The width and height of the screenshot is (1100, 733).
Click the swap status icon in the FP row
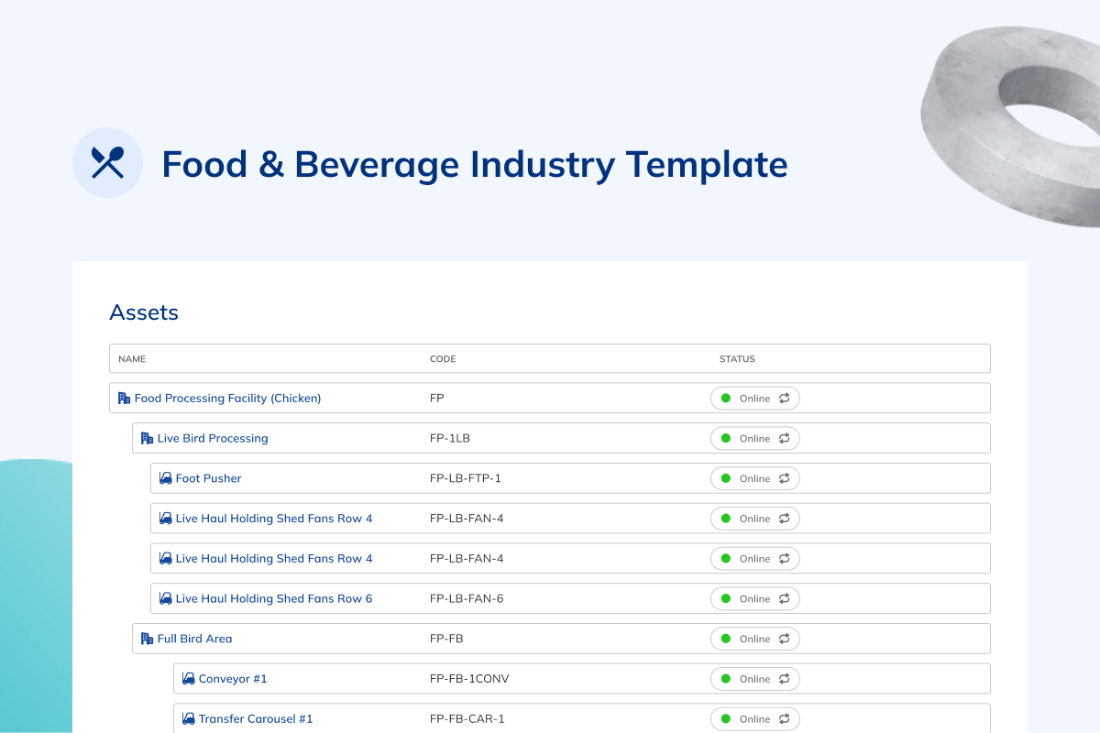(x=785, y=399)
